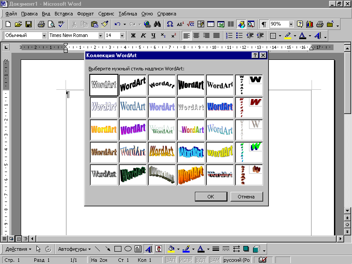The width and height of the screenshot is (352, 264).
Task: Insert an Excel worksheet icon
Action: [x=221, y=24]
